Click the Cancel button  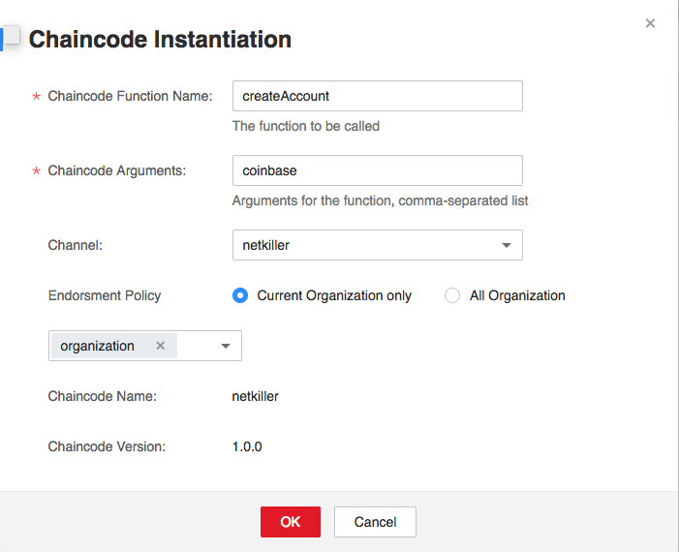375,522
